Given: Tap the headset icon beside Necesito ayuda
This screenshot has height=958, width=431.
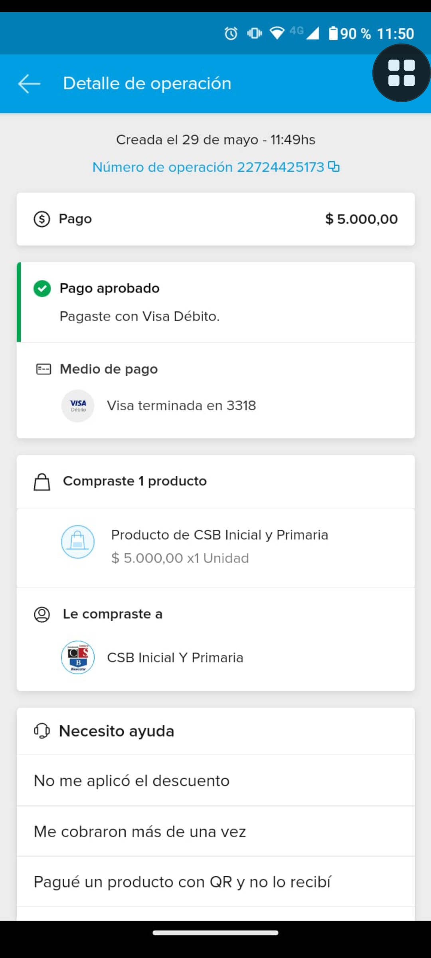Looking at the screenshot, I should click(x=42, y=731).
